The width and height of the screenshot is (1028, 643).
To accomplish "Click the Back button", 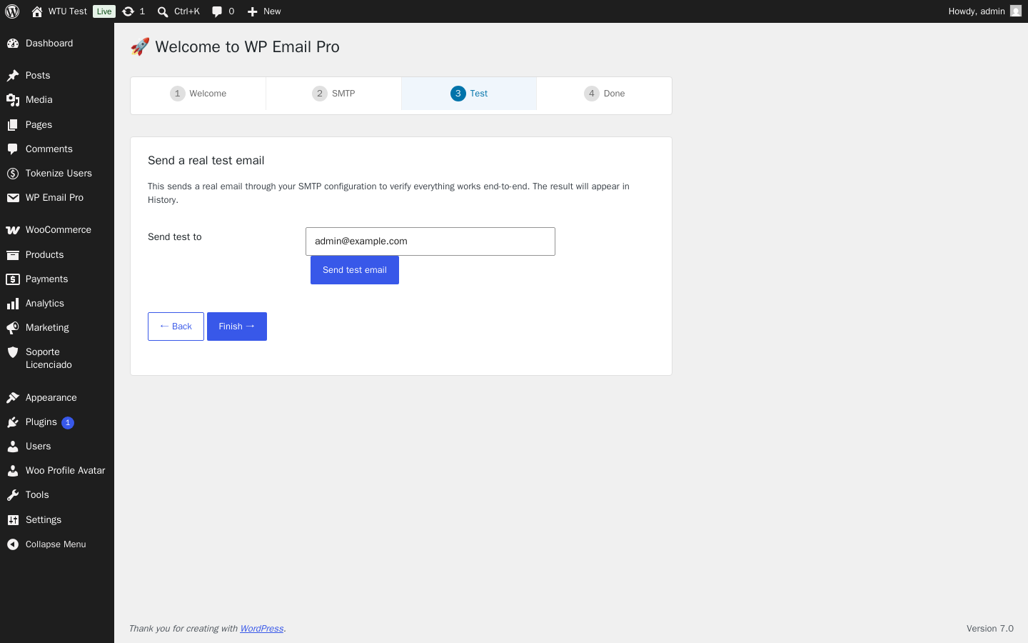I will (x=176, y=327).
